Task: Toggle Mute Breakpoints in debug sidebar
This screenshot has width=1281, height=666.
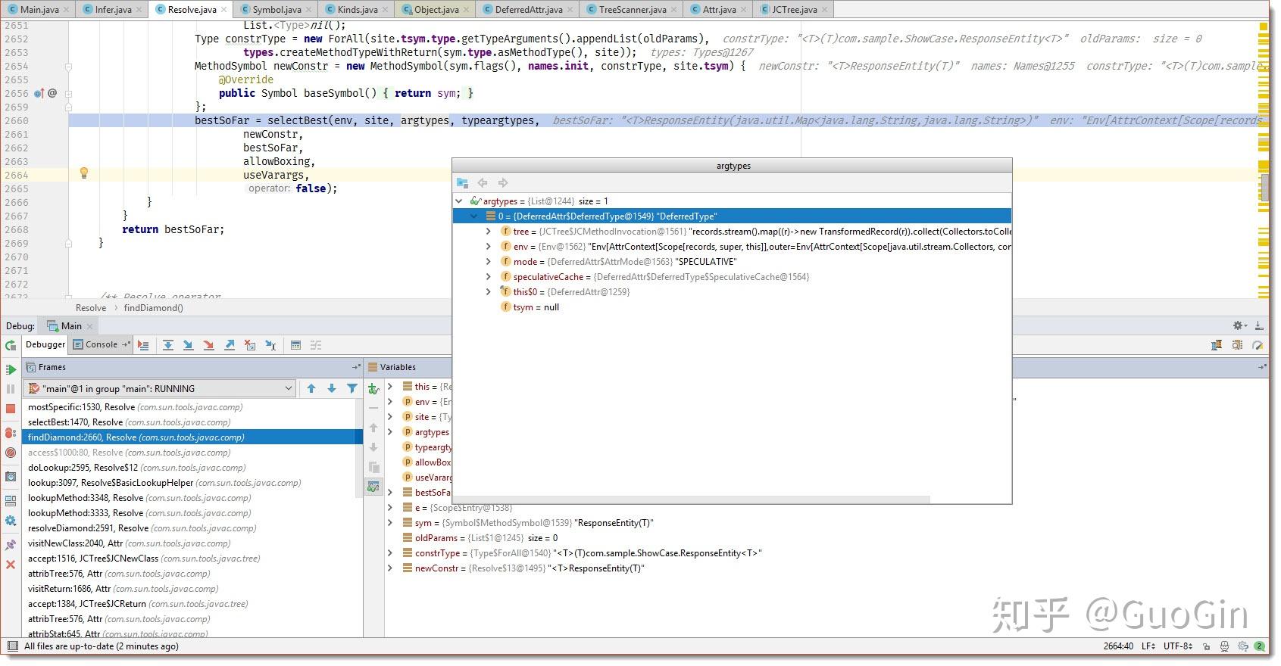Action: [x=11, y=453]
